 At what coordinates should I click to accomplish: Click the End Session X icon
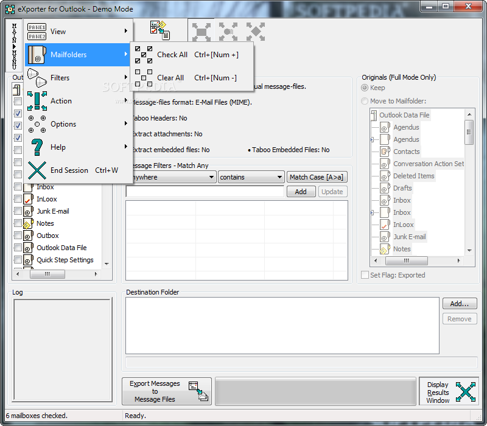37,170
